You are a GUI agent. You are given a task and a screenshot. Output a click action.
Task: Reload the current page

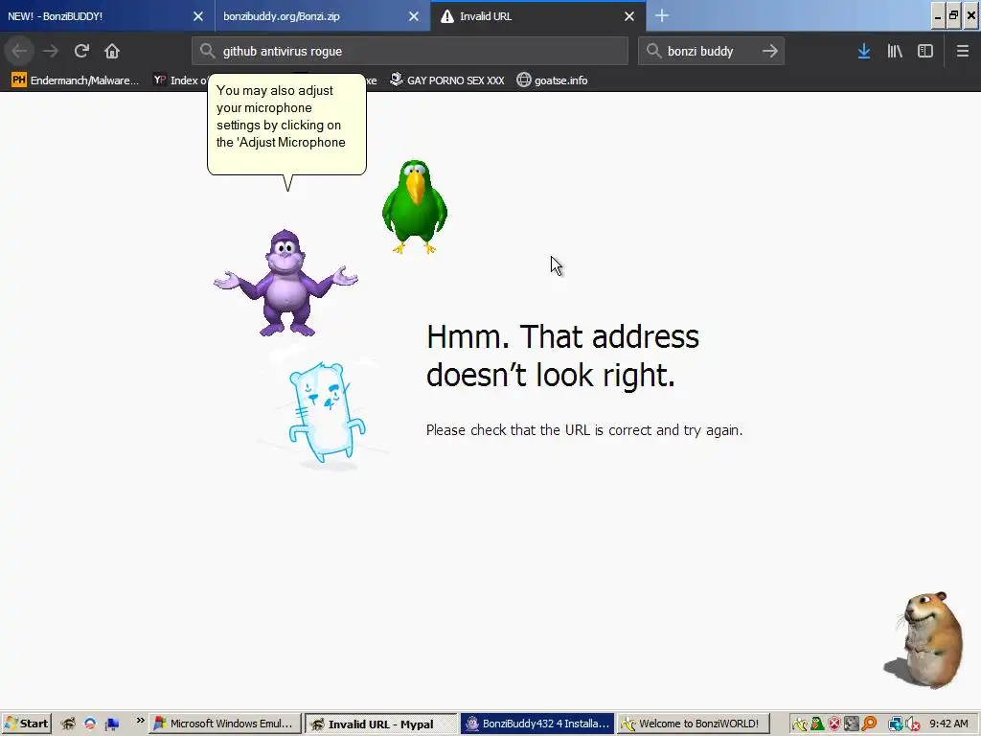[x=81, y=52]
